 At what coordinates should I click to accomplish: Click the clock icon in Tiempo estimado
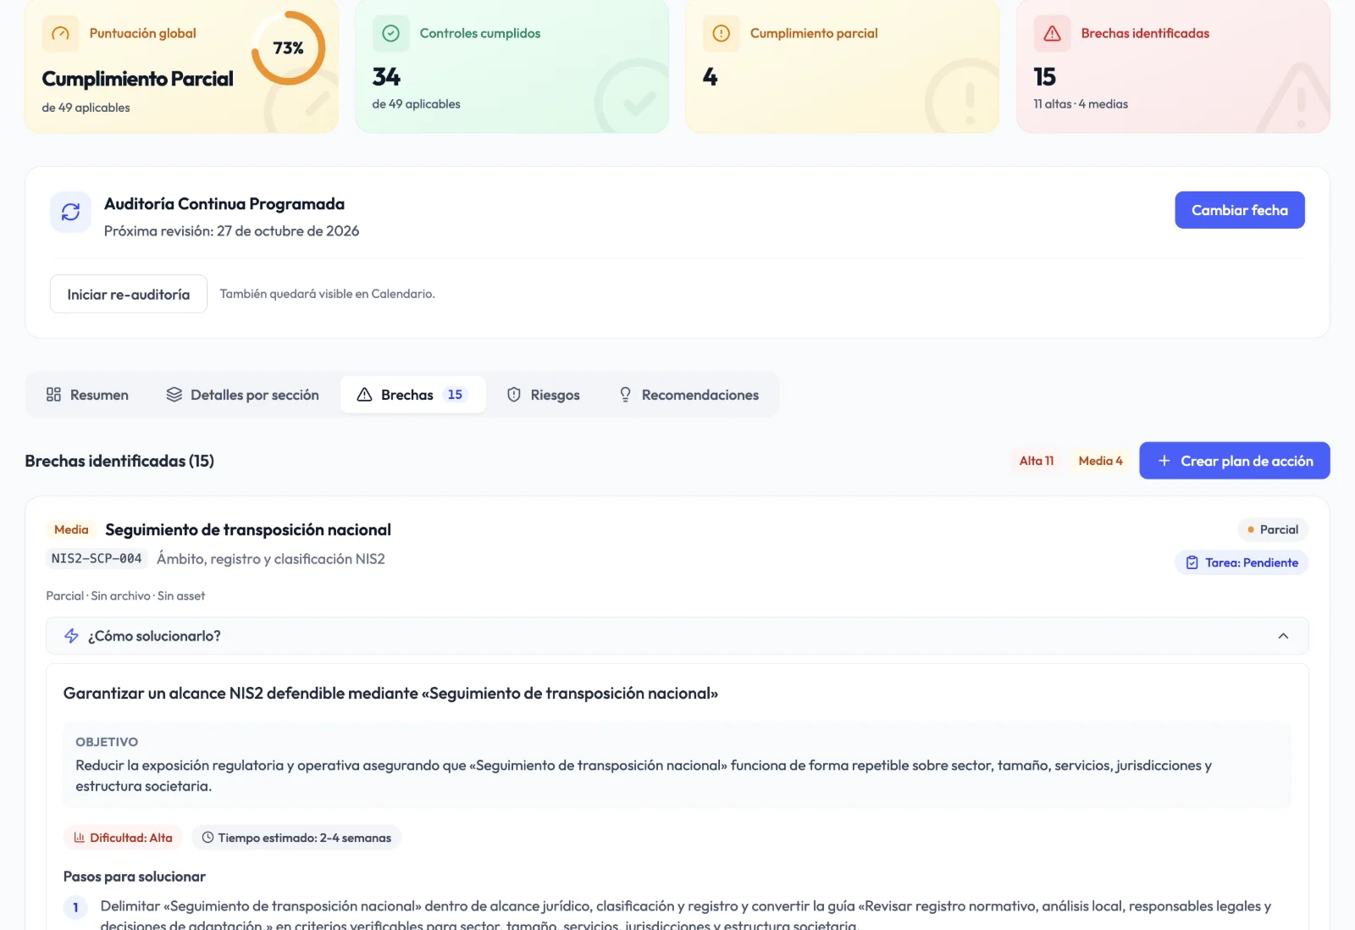coord(207,838)
